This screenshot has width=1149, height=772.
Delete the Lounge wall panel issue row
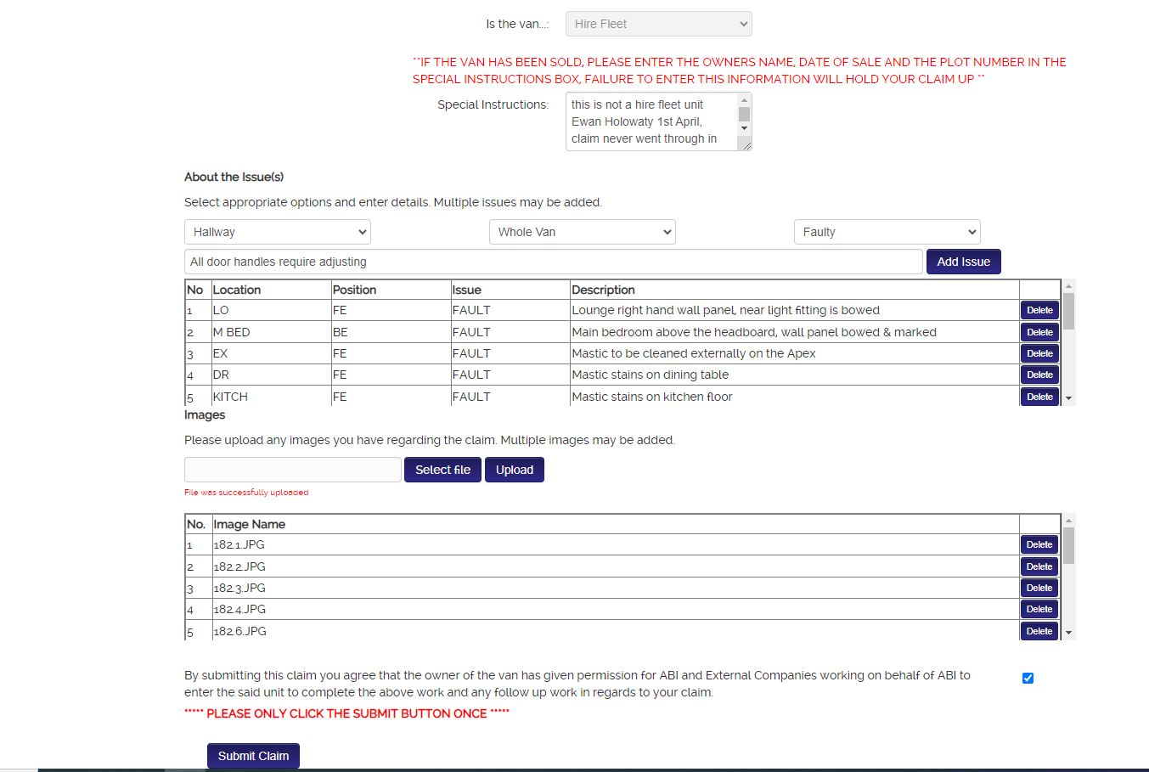coord(1039,310)
